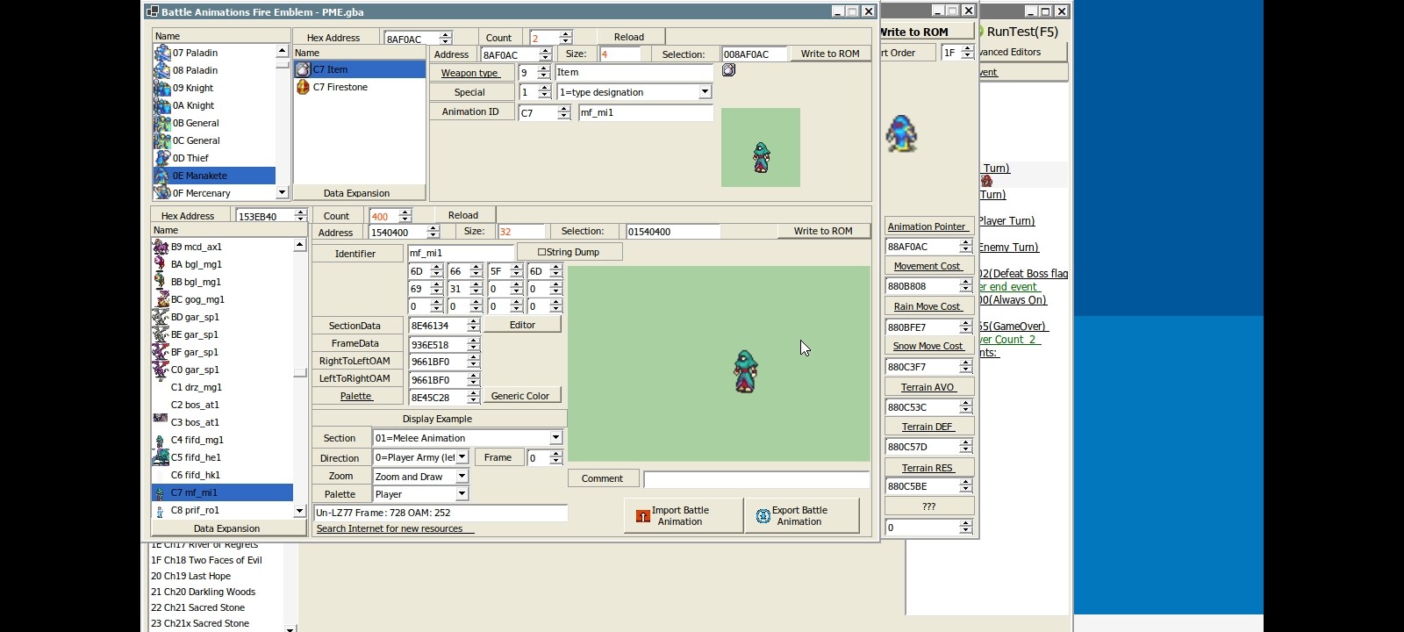The image size is (1404, 632).
Task: Open the 1=type designation dropdown
Action: coord(705,92)
